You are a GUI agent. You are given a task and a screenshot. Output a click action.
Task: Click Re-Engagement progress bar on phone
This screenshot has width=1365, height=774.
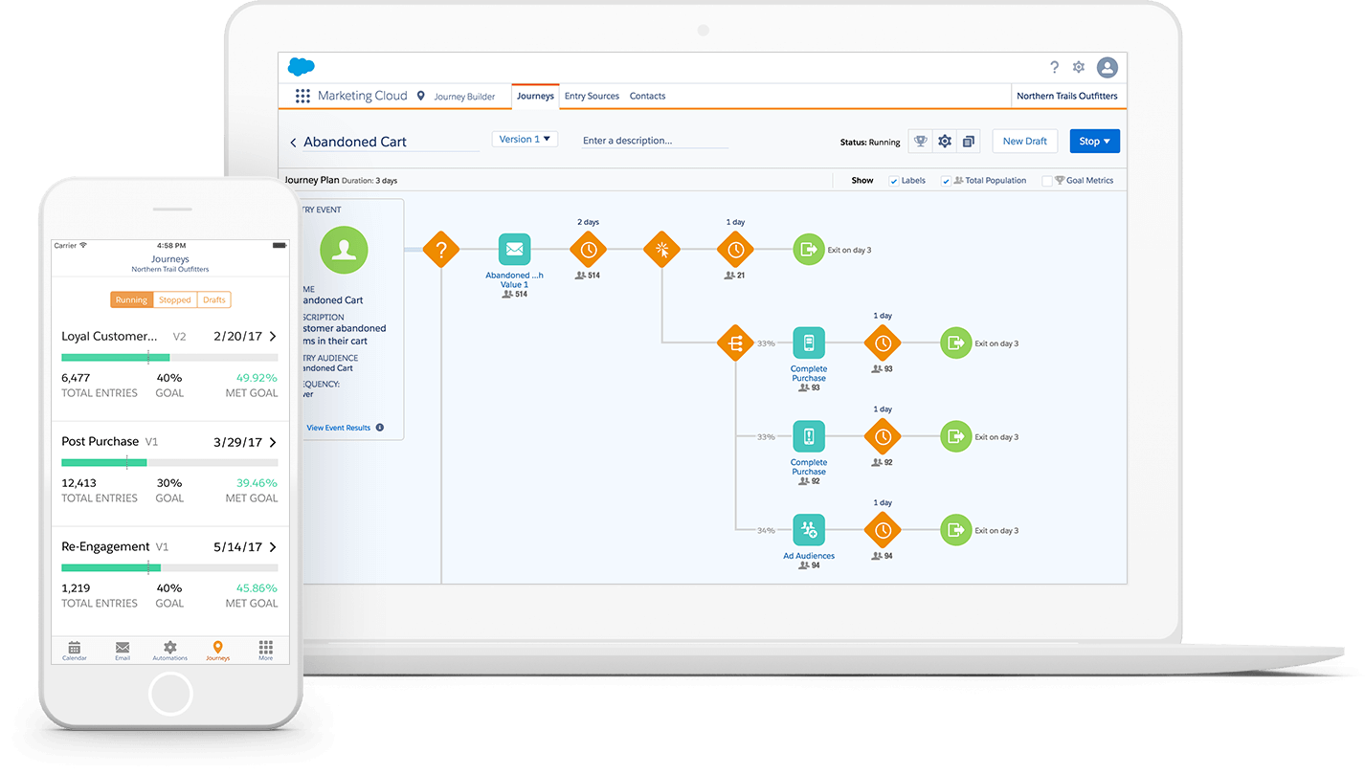point(169,568)
